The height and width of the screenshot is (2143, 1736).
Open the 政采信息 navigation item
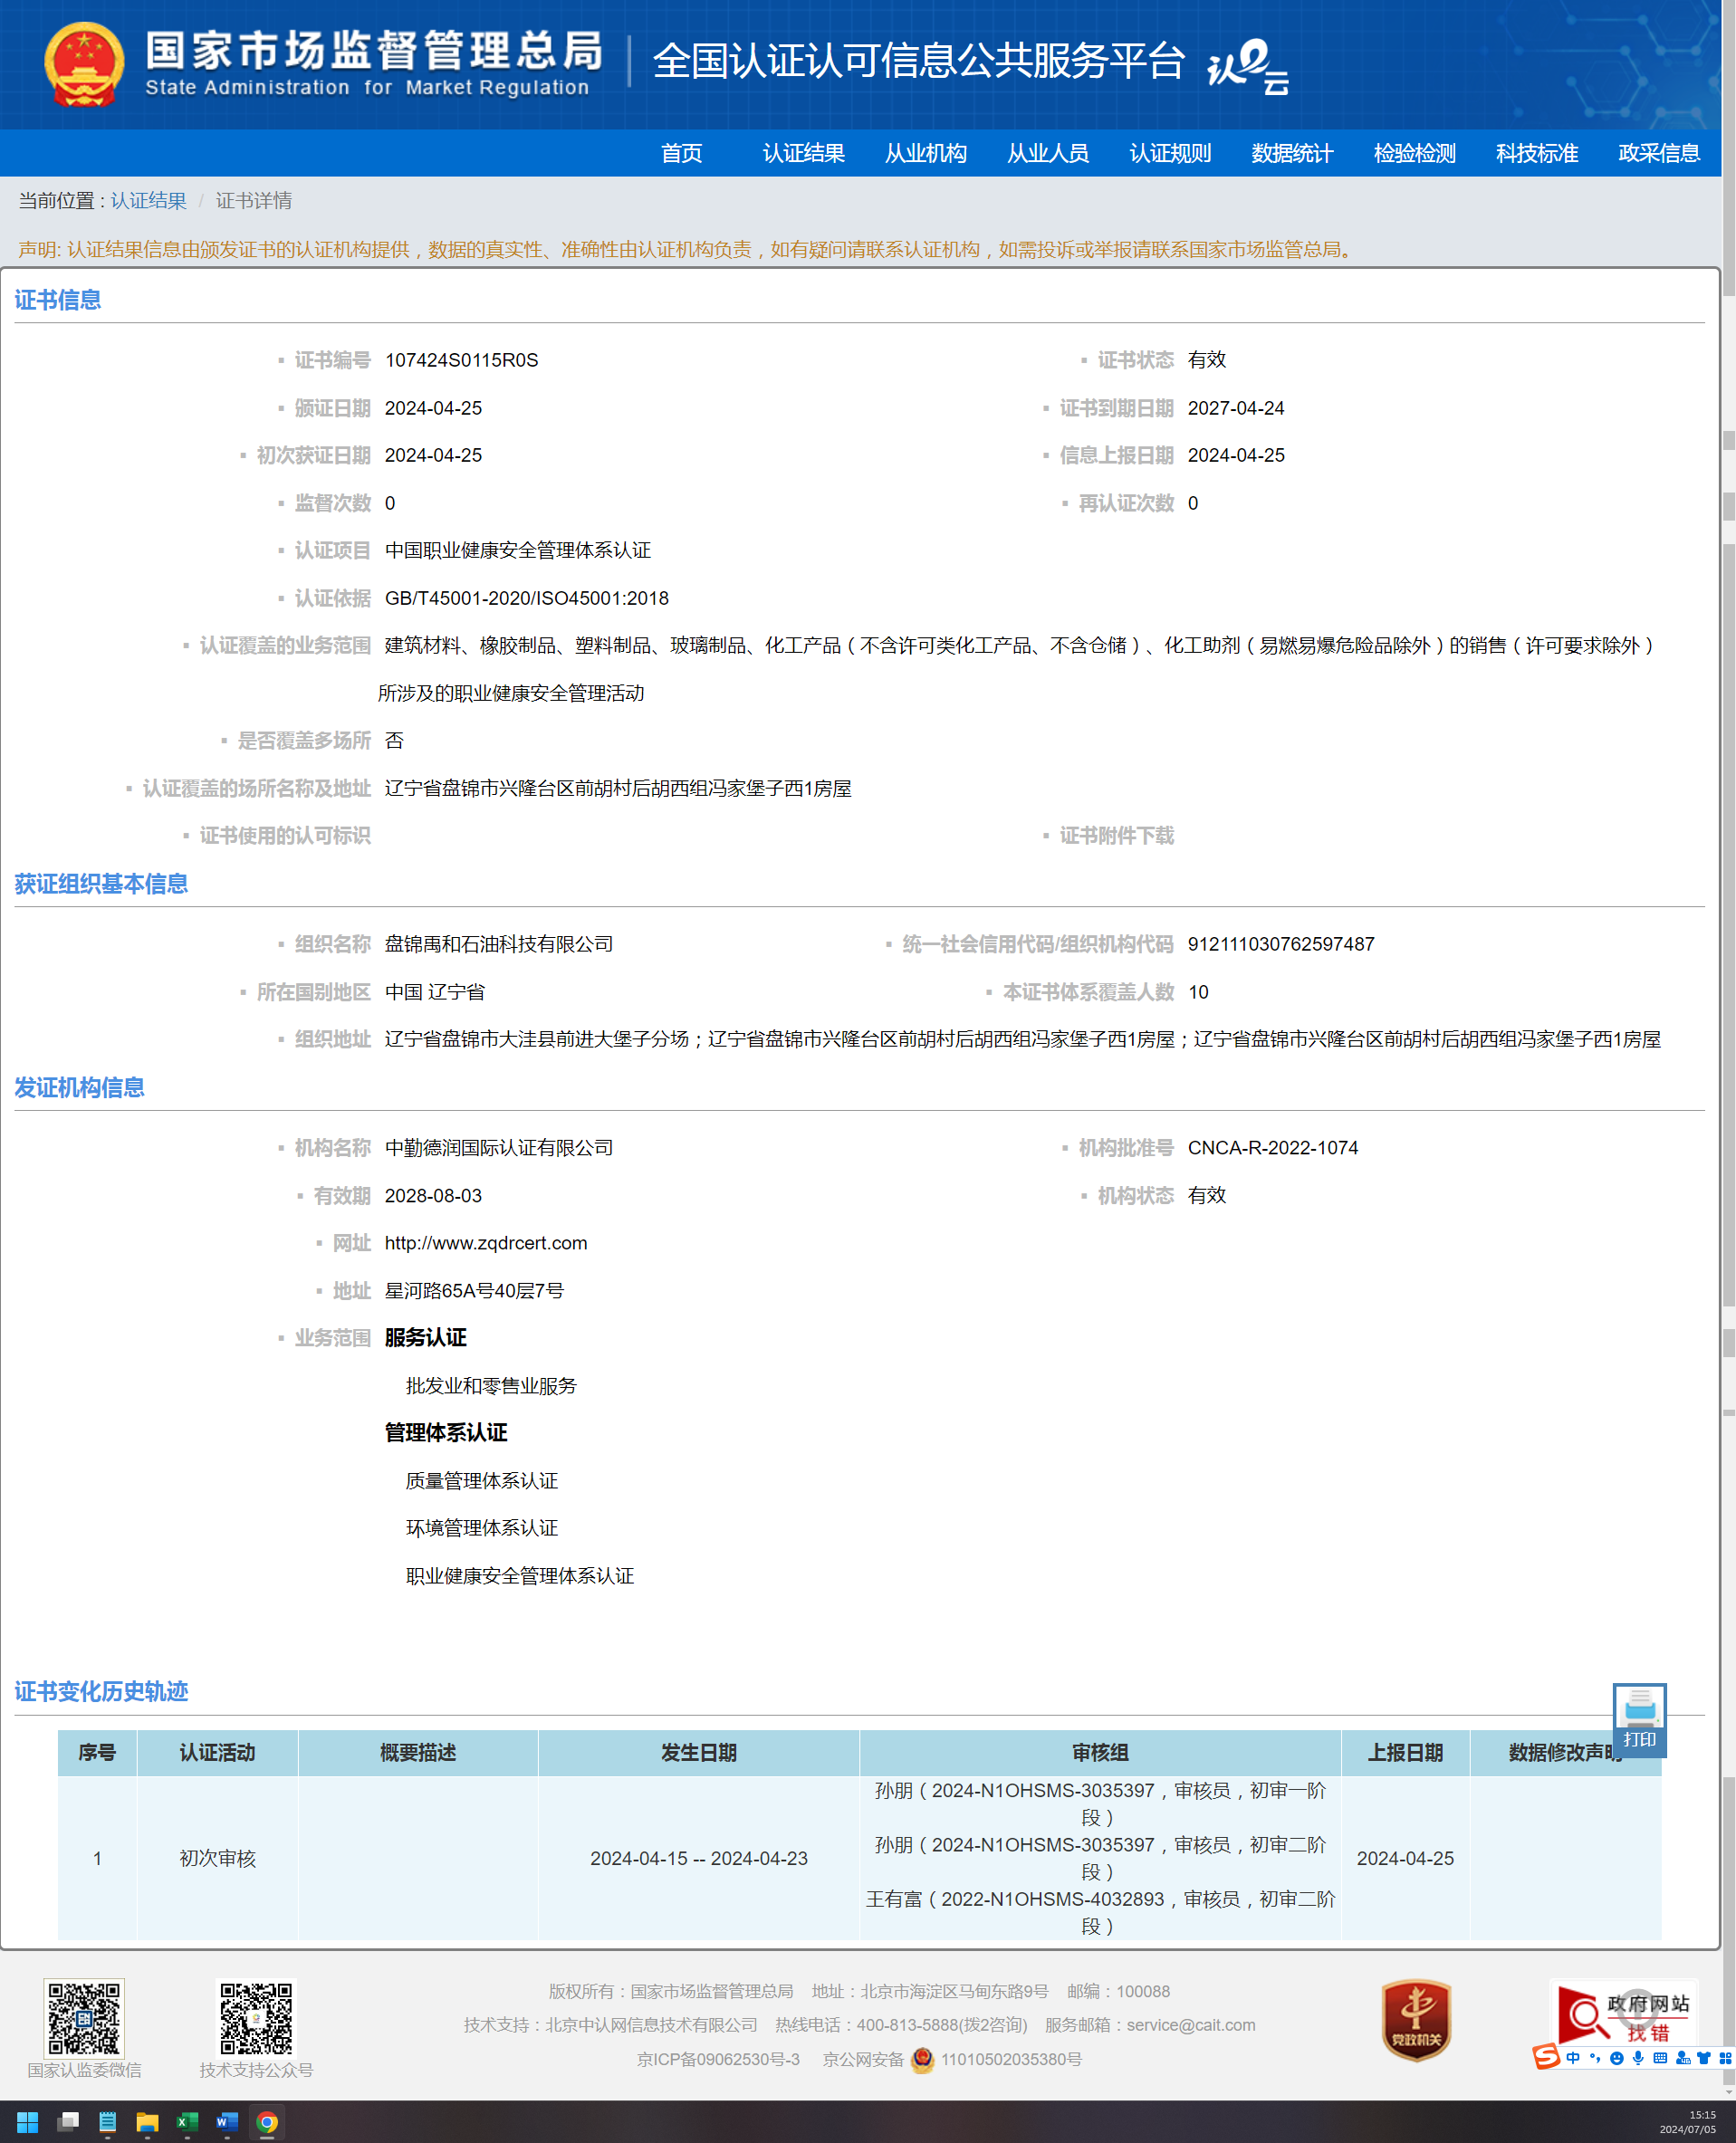pyautogui.click(x=1659, y=153)
